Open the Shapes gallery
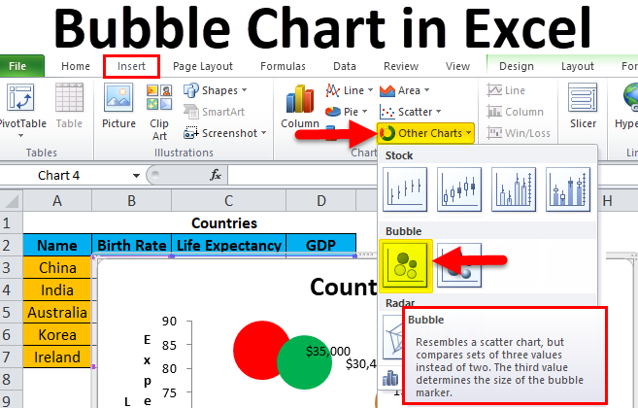The width and height of the screenshot is (638, 408). point(216,90)
